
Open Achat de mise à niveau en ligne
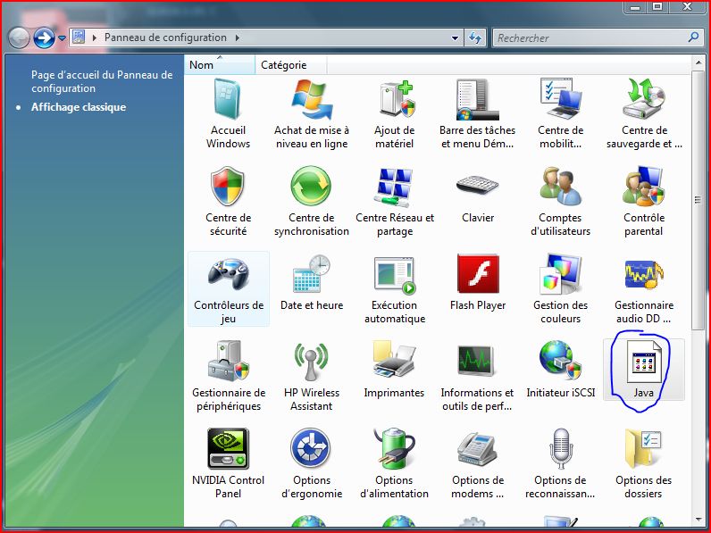312,113
